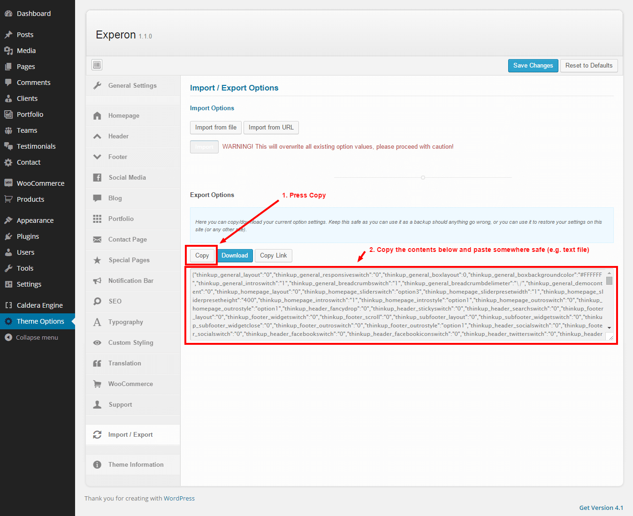The image size is (633, 516).
Task: Open the Typography tab
Action: 133,322
